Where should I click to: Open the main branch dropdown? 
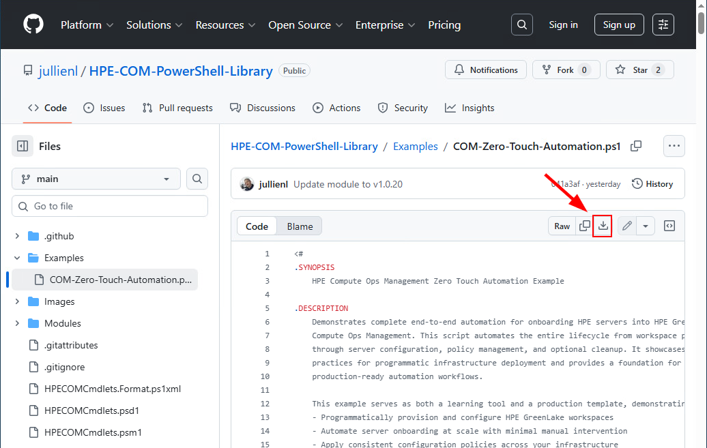(x=96, y=179)
